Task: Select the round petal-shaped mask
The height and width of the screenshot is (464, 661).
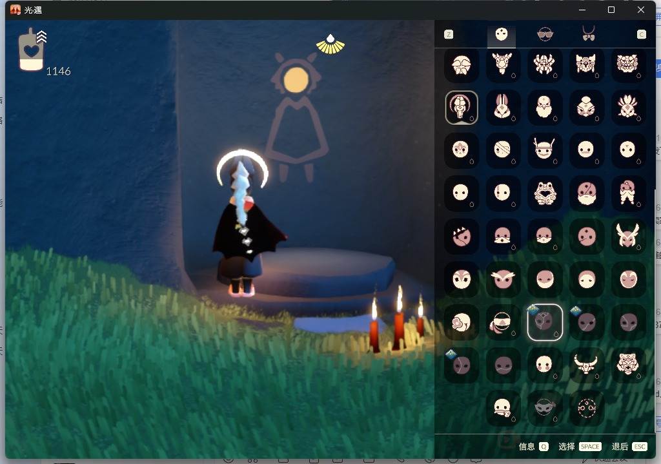Action: pyautogui.click(x=461, y=65)
